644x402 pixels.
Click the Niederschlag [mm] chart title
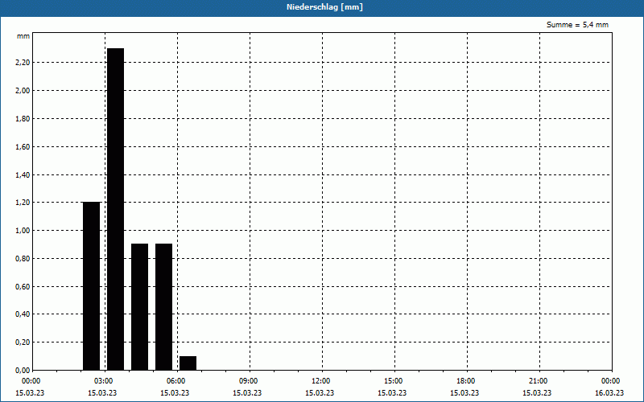tap(324, 7)
